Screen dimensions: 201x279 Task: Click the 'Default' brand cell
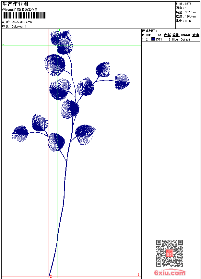(185, 40)
